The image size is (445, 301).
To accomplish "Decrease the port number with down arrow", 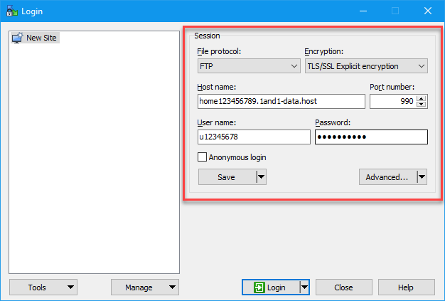I will pos(422,105).
